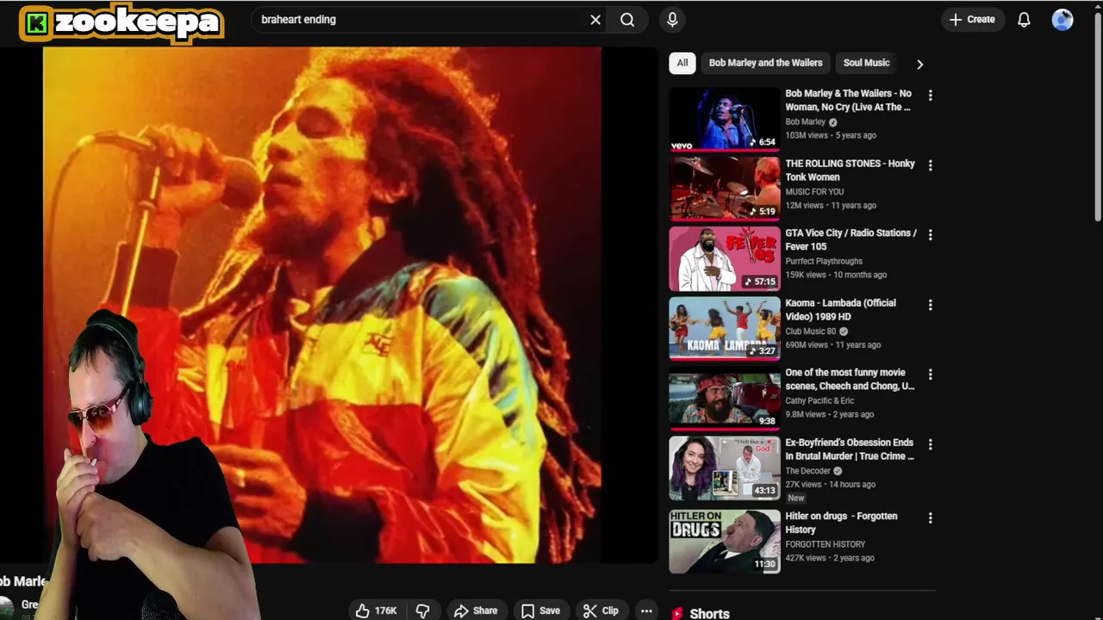Open options menu for GTA Vice City Fever 105

tap(930, 235)
